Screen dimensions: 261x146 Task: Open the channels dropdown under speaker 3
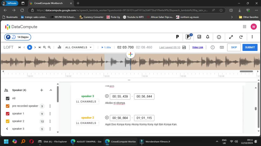(87, 102)
